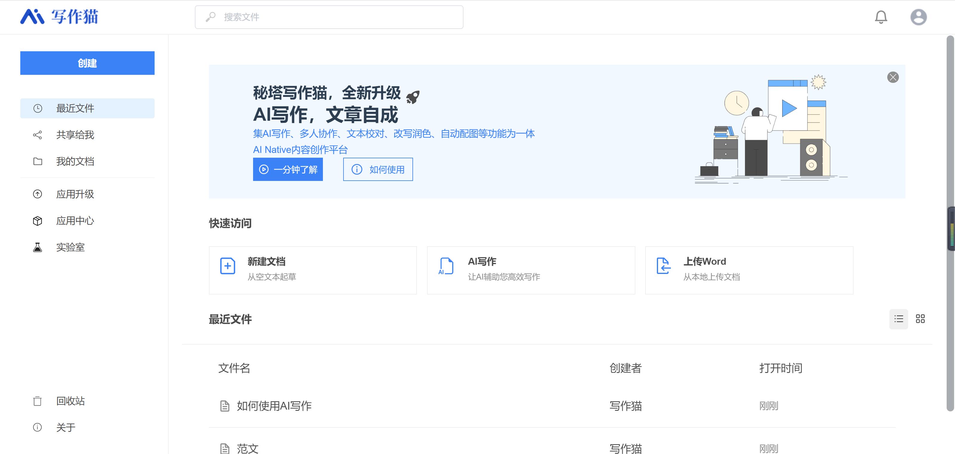Click the 最近文件 section heading
The image size is (955, 454).
tap(230, 319)
